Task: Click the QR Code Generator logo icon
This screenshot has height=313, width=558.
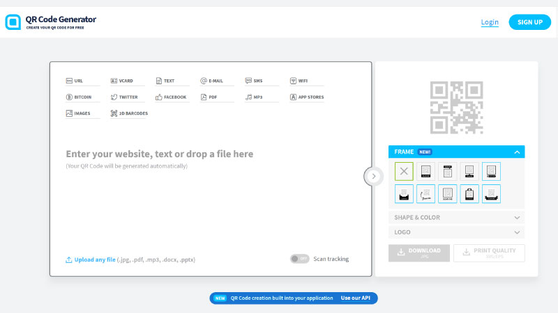Action: (13, 22)
